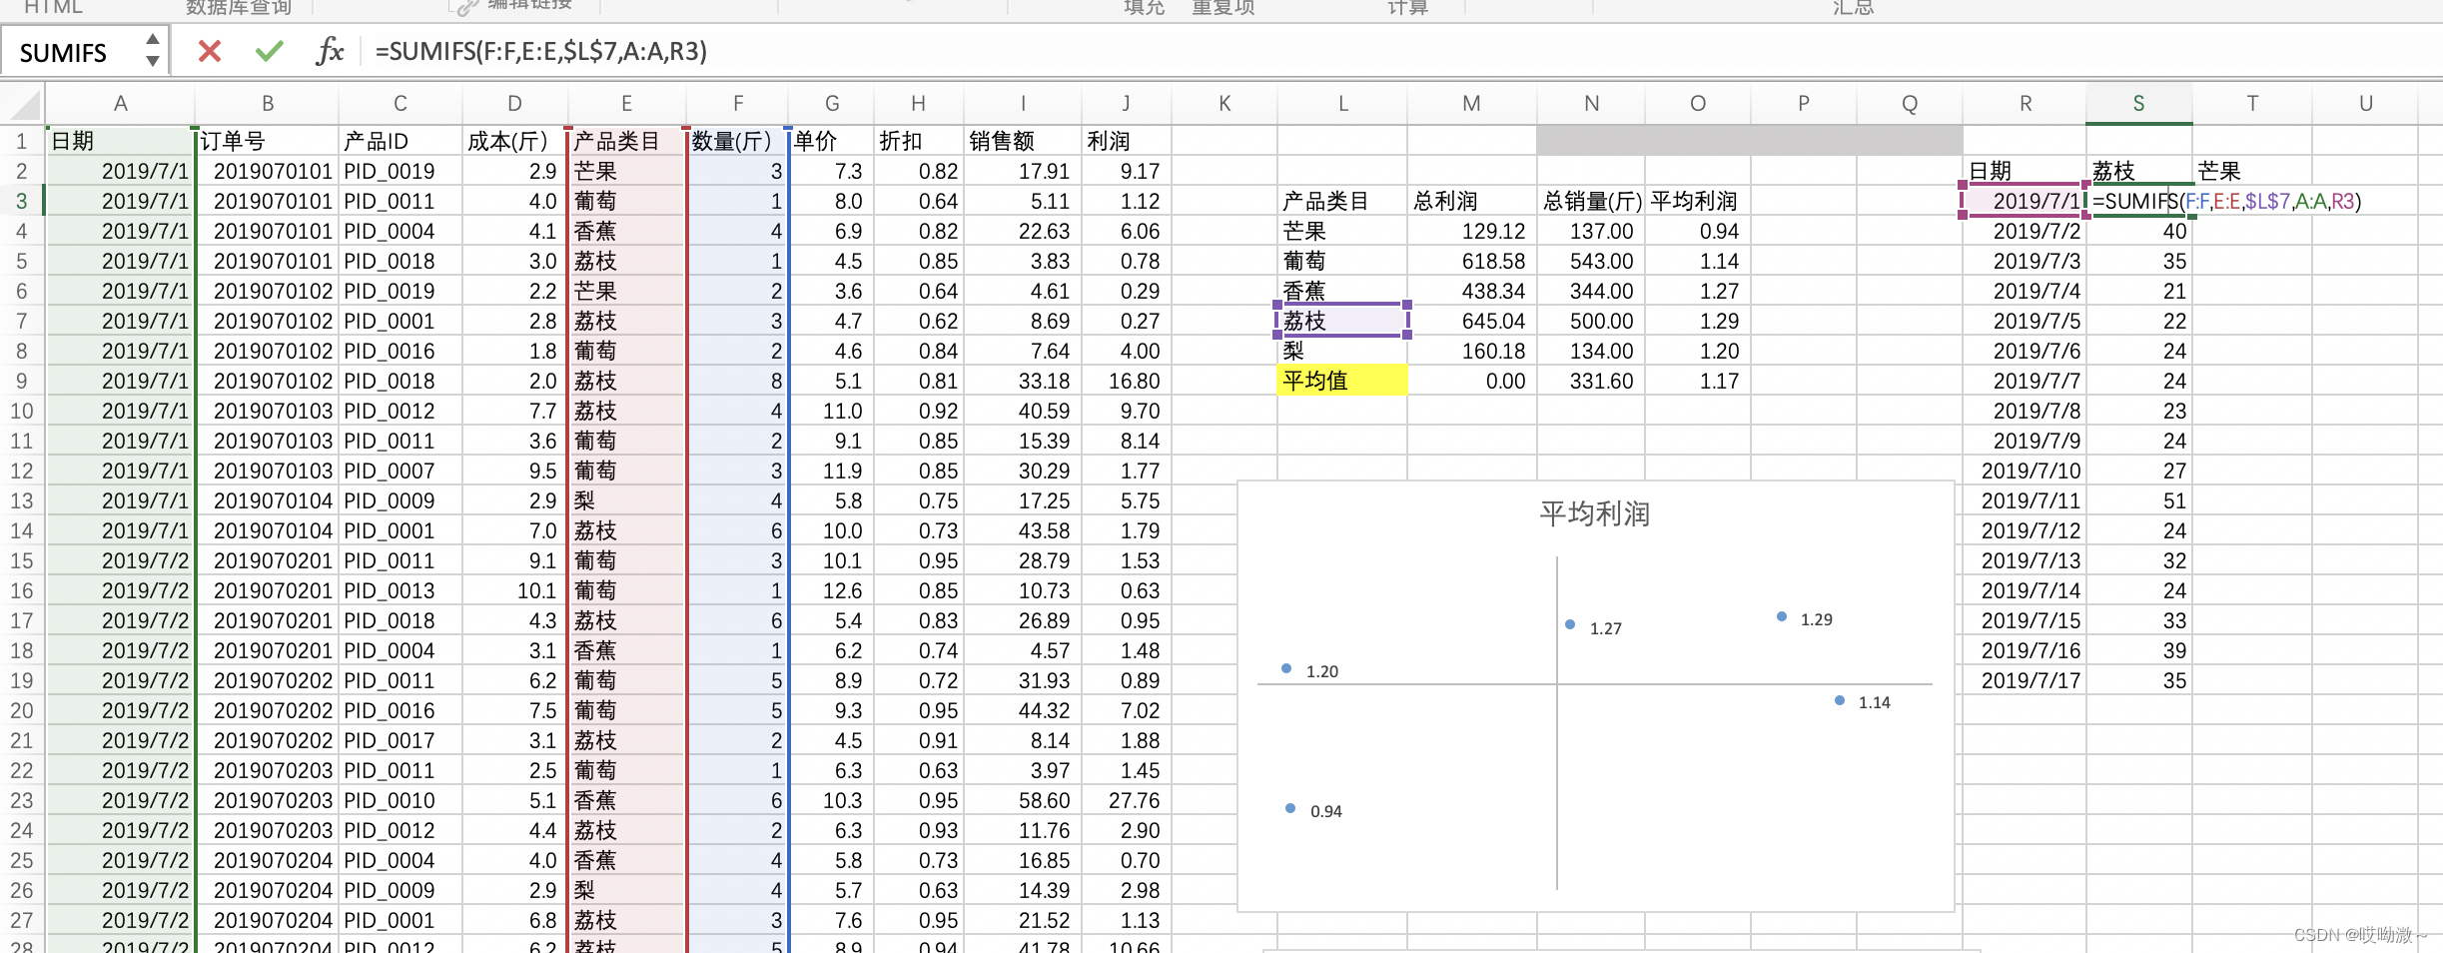2443x953 pixels.
Task: Click chart data point labeled 0.94
Action: coord(1290,808)
